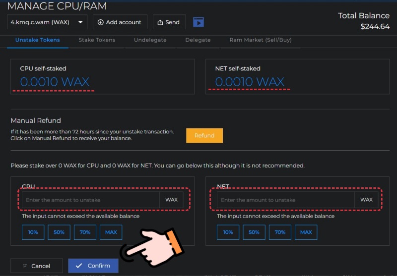Click the Cancel button

coord(37,266)
